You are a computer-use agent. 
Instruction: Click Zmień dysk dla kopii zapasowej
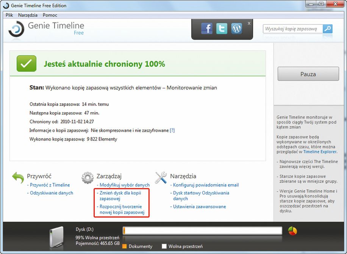[x=120, y=196]
